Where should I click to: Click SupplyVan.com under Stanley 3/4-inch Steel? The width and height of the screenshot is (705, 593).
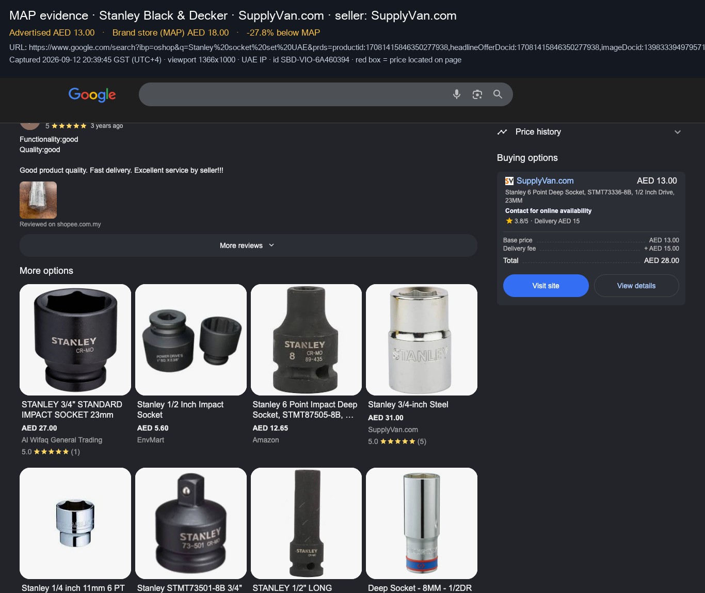tap(393, 430)
